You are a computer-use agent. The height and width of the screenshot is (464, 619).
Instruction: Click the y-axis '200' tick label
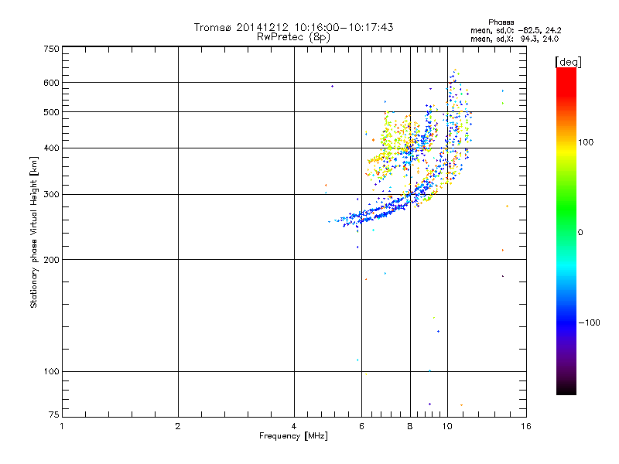[52, 260]
